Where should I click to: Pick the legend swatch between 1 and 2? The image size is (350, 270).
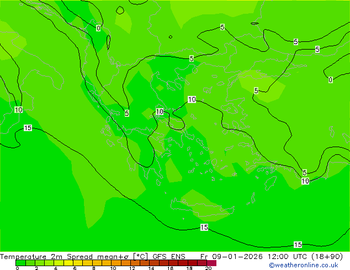coord(30,263)
